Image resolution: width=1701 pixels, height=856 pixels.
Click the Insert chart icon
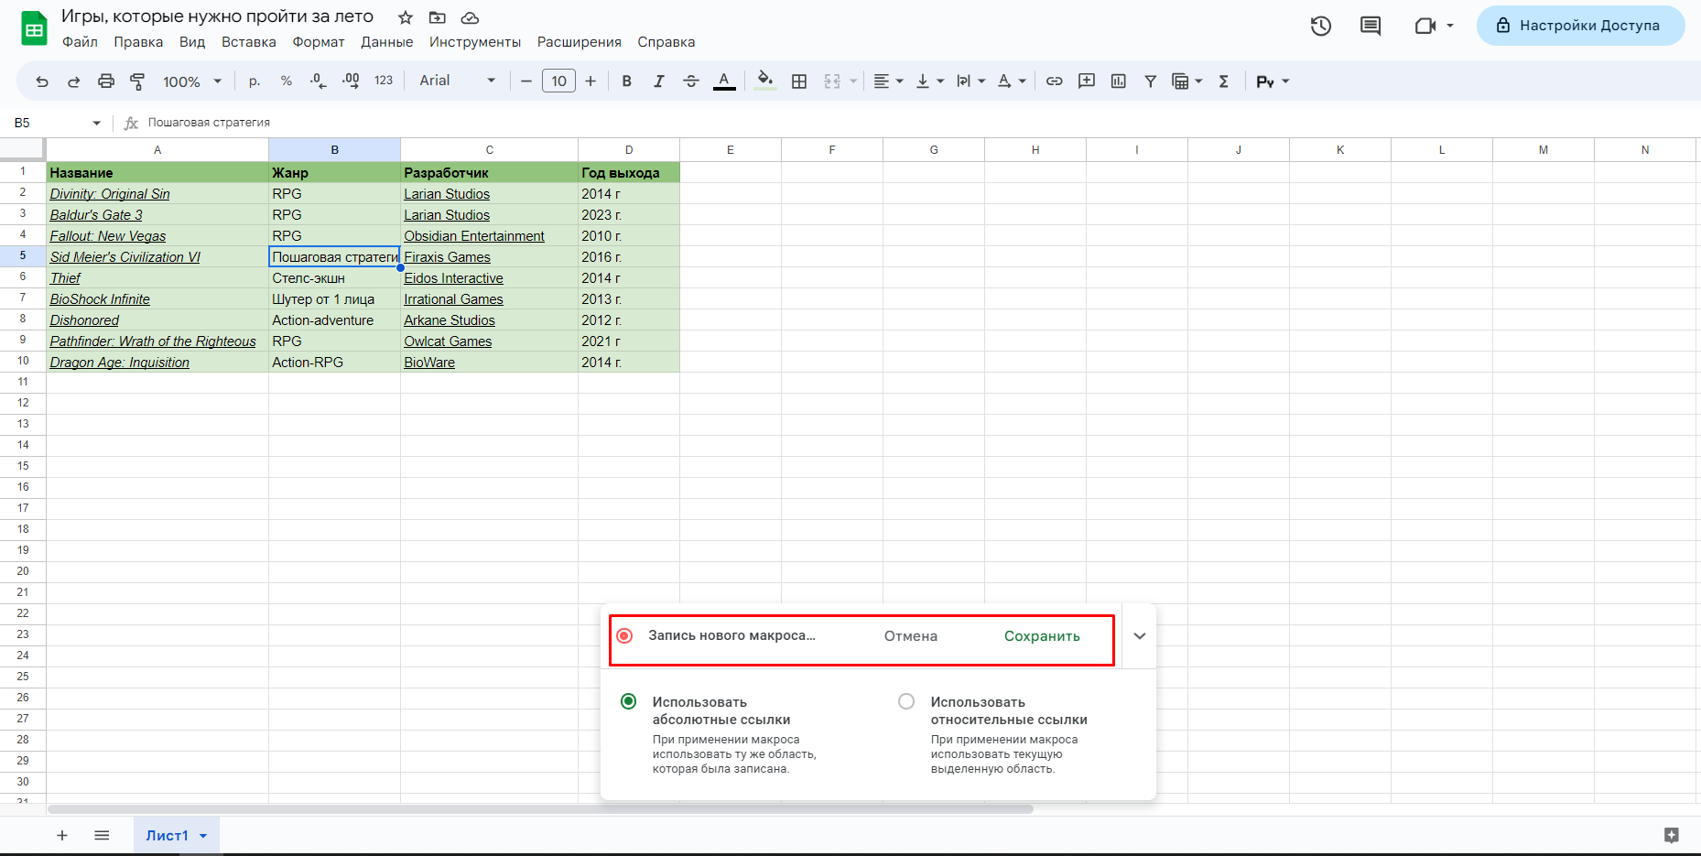pyautogui.click(x=1119, y=81)
